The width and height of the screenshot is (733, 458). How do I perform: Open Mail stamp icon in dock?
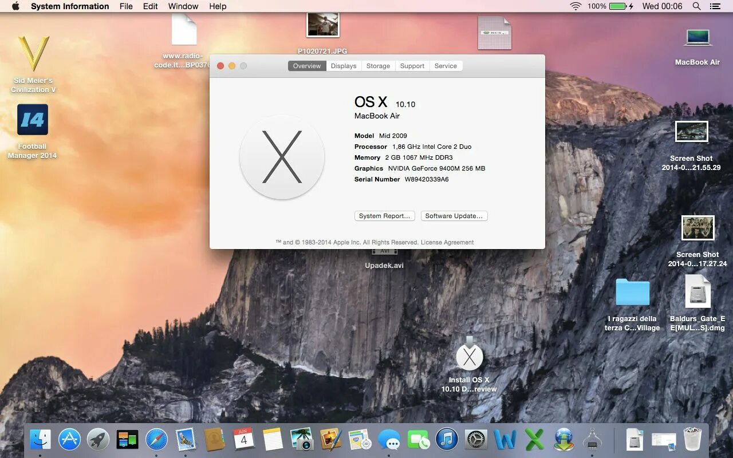[186, 440]
